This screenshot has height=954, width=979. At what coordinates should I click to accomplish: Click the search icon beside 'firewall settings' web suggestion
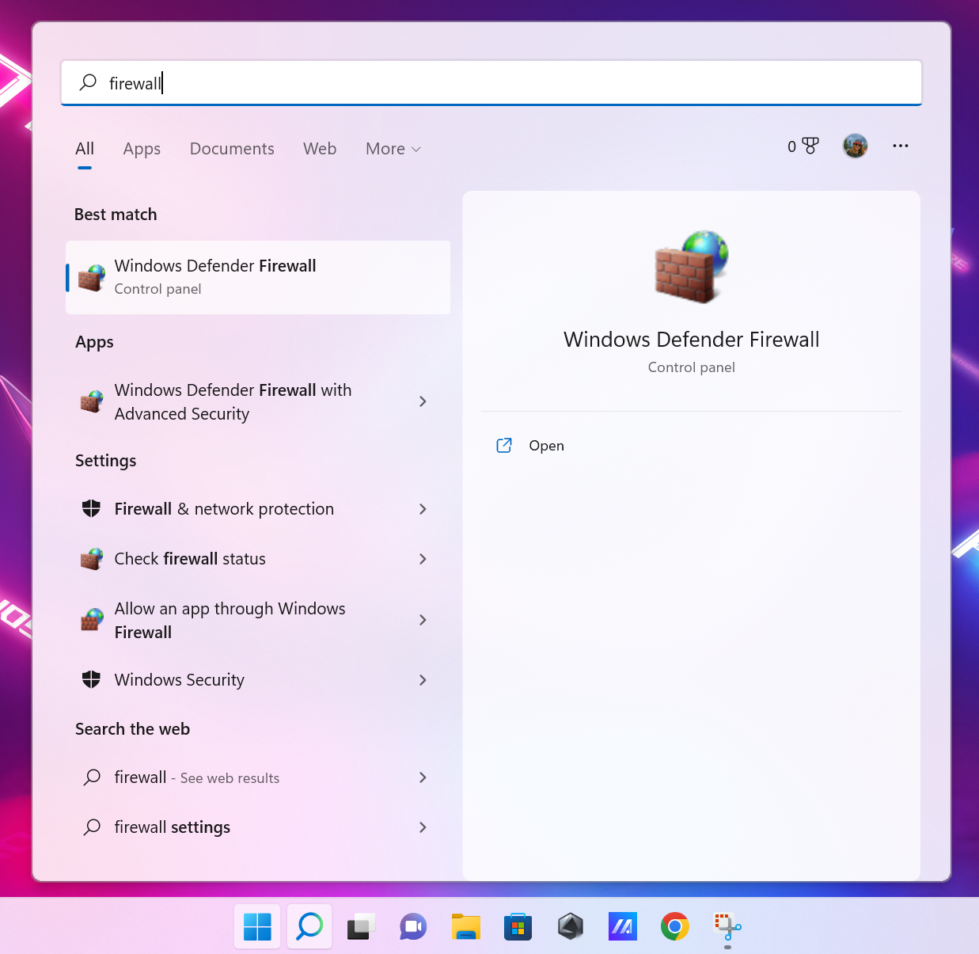92,827
